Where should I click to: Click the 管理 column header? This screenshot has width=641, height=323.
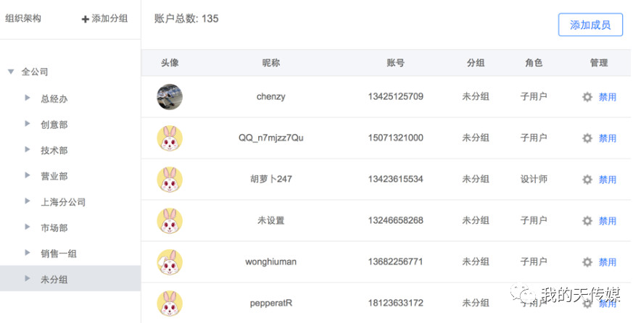coord(599,63)
